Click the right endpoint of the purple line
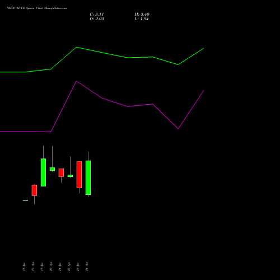280x280 pixels. (x=204, y=91)
